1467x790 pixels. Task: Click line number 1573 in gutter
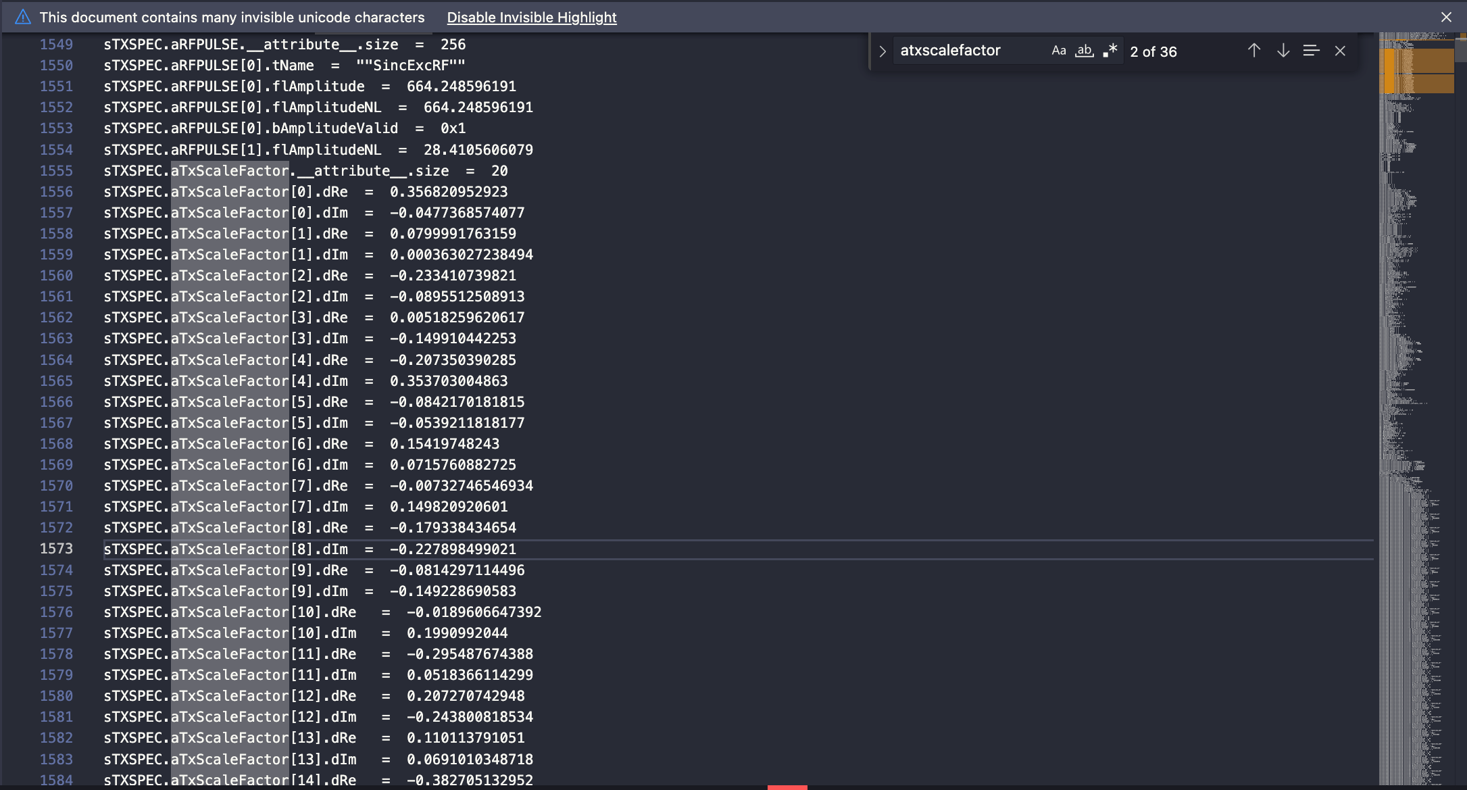pyautogui.click(x=56, y=549)
